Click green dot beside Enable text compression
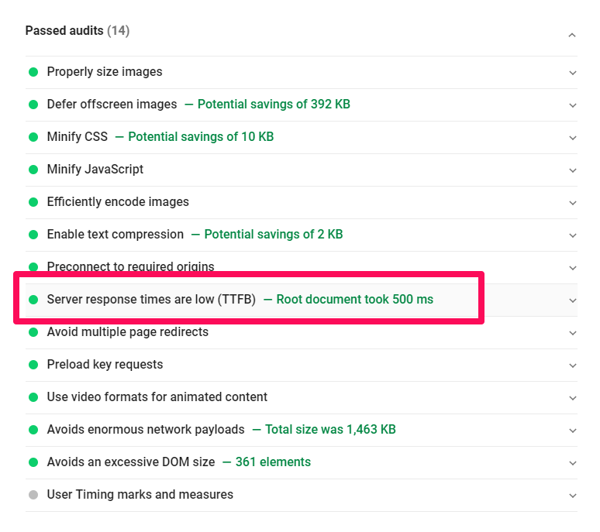Screen dimensions: 600x532 point(33,235)
